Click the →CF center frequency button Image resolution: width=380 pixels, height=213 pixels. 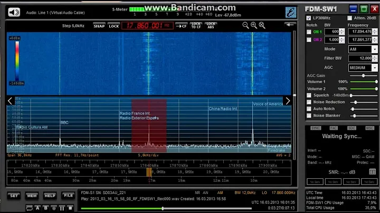[x=182, y=26]
